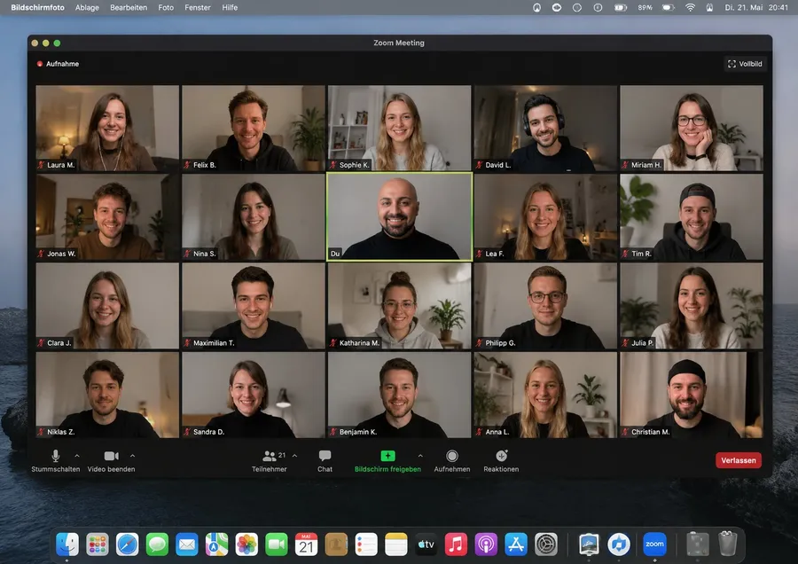The height and width of the screenshot is (564, 798).
Task: Open Notes from the dock
Action: point(396,544)
